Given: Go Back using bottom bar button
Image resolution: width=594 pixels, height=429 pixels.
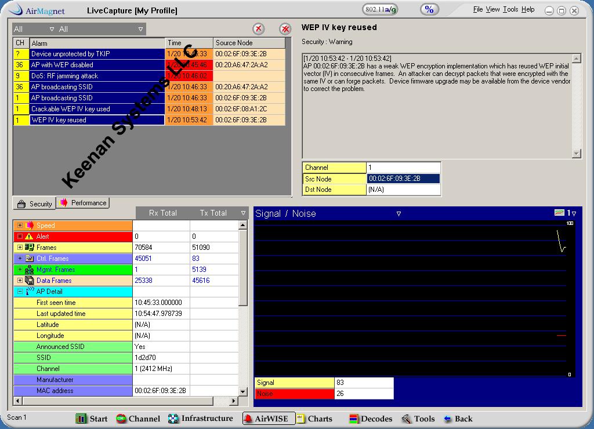Looking at the screenshot, I should pos(458,419).
